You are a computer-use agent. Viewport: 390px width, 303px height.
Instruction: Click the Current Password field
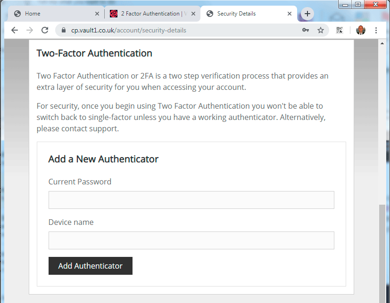(x=191, y=200)
